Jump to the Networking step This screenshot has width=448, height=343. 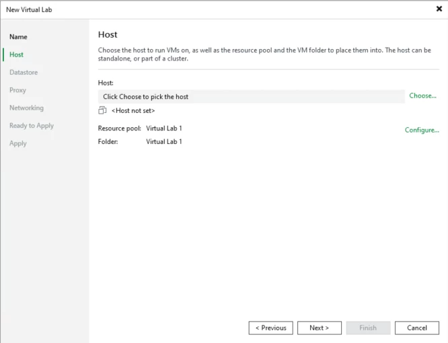click(26, 108)
